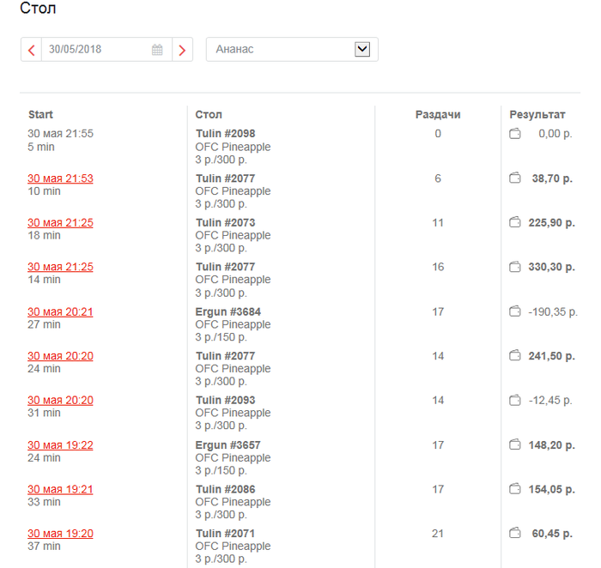Click wallet icon beside 241,50 р. result
Viewport: 601px width, 568px height.
515,356
